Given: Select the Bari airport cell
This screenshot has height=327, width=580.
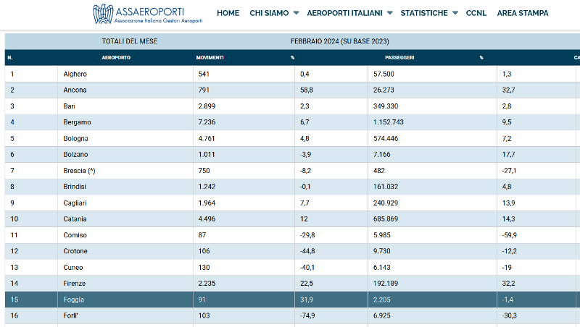Looking at the screenshot, I should coord(125,106).
